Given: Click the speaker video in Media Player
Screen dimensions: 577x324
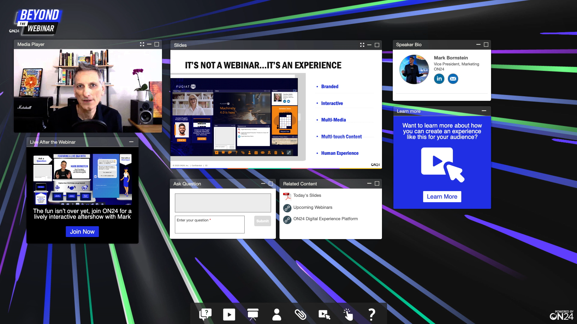Looking at the screenshot, I should pos(88,91).
